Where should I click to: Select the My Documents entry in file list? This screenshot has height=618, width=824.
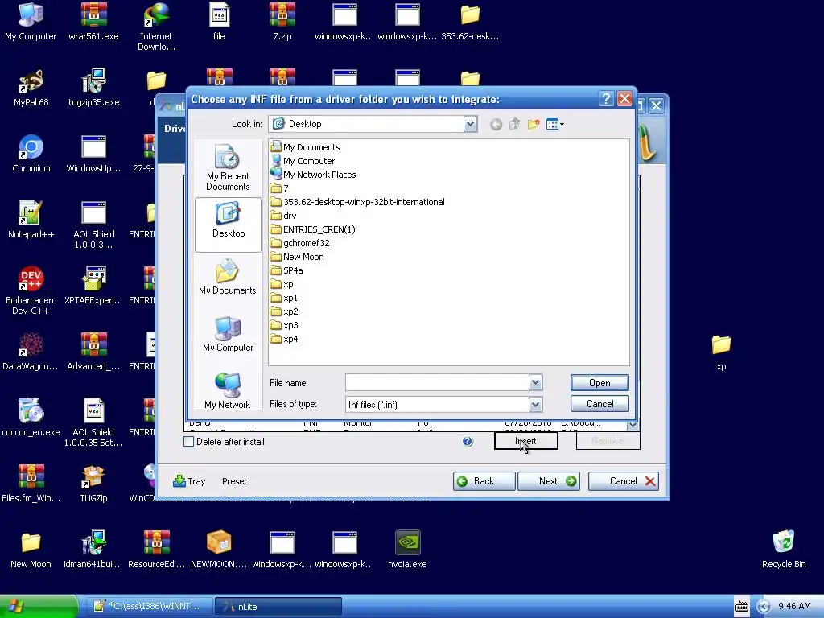point(305,147)
